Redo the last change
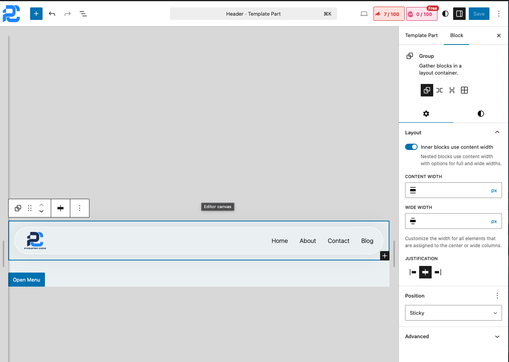 click(x=68, y=14)
